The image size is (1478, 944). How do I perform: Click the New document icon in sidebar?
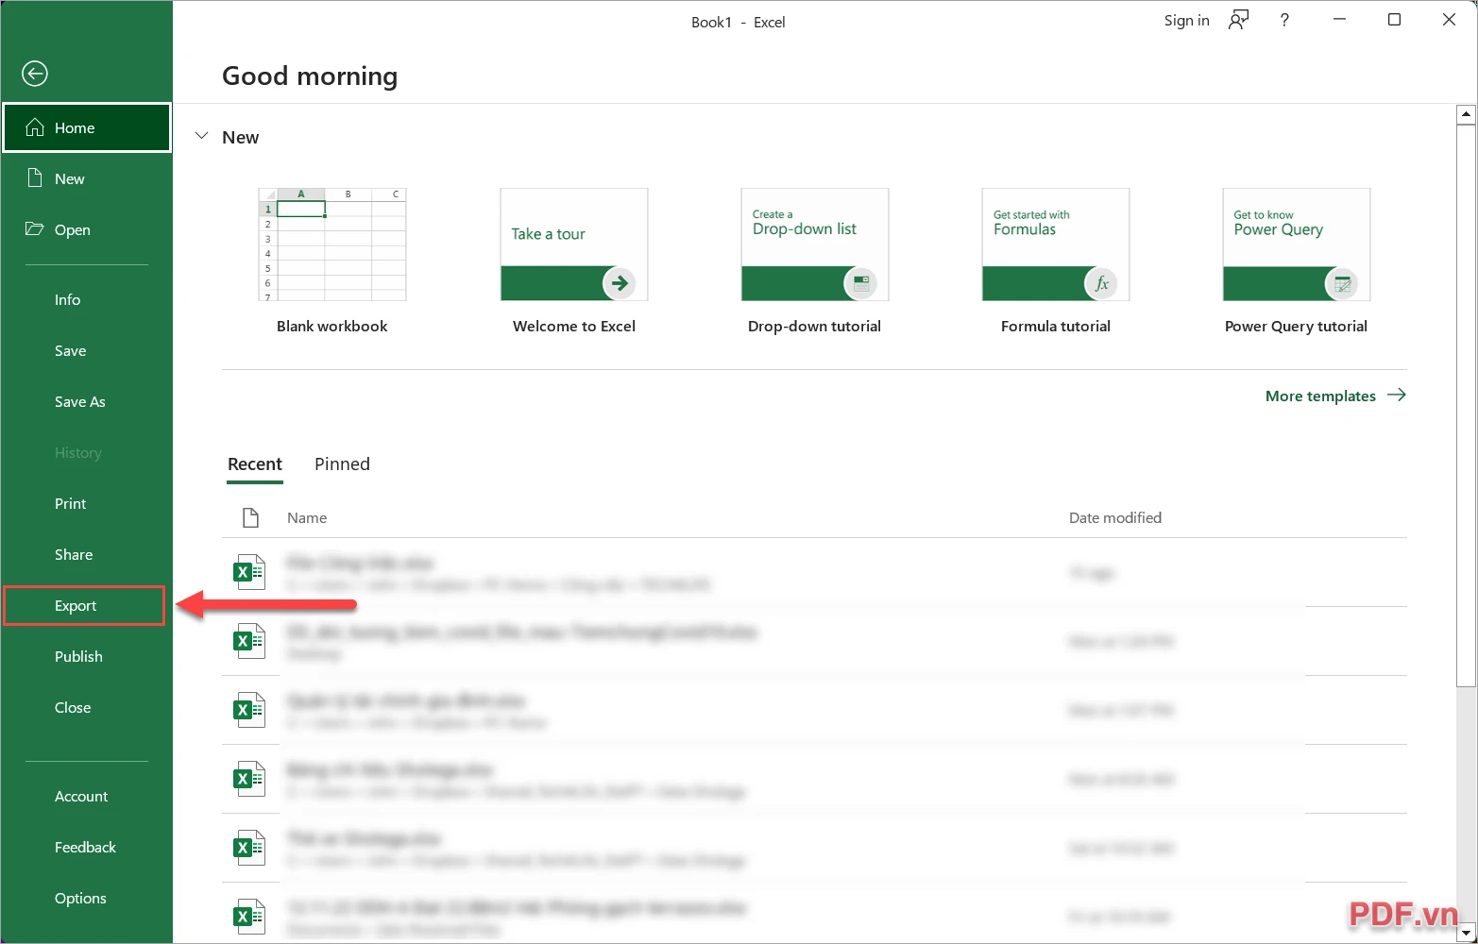(x=35, y=178)
